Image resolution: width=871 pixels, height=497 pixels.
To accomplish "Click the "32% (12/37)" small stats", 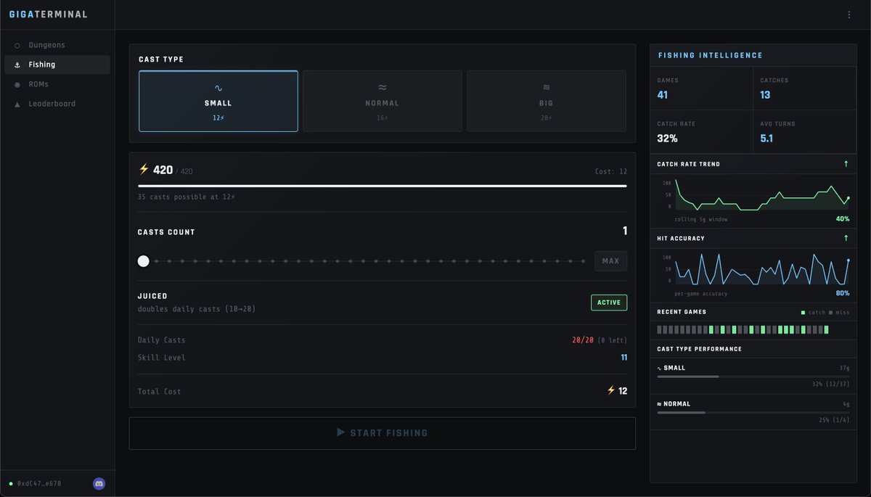I will click(830, 385).
